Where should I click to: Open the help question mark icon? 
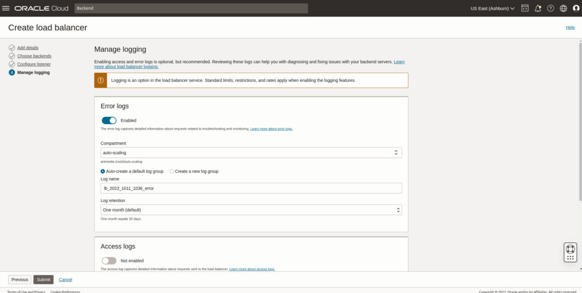(x=550, y=8)
